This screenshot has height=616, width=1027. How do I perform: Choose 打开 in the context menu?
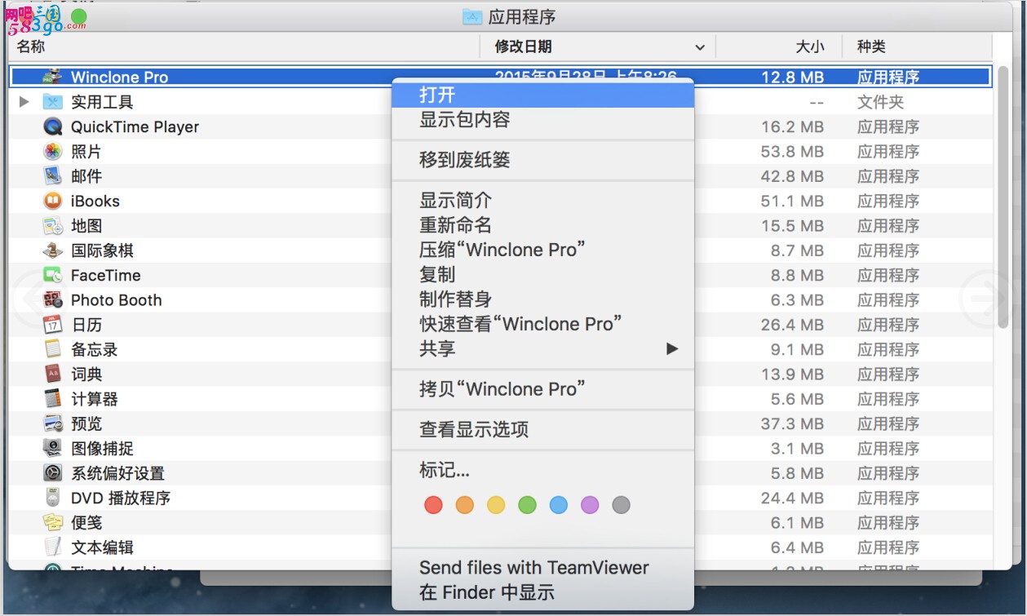click(x=542, y=95)
